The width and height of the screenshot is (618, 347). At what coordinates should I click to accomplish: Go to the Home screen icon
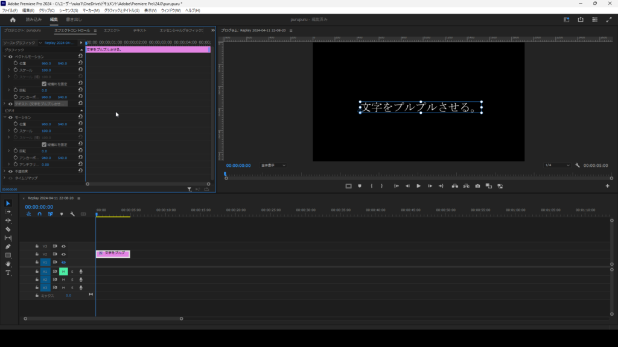[x=13, y=19]
